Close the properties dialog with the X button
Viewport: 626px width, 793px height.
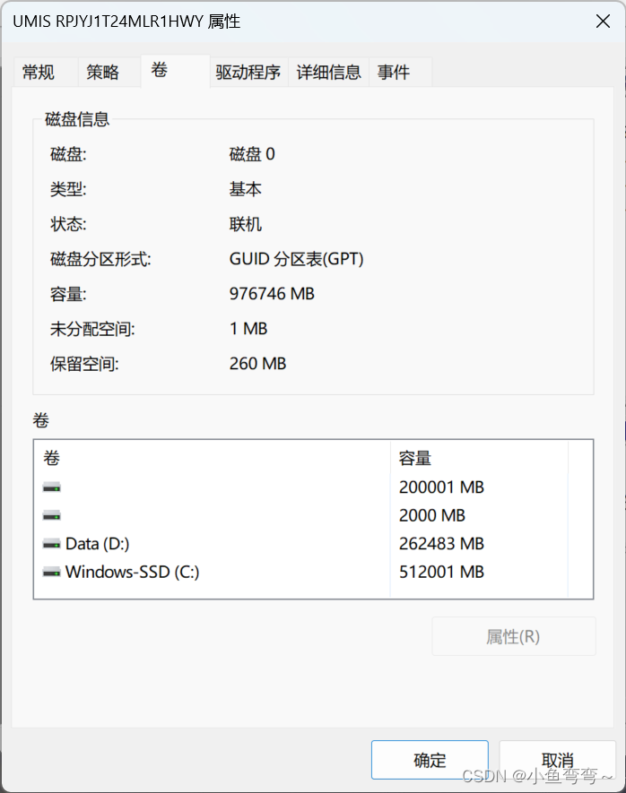pos(604,22)
